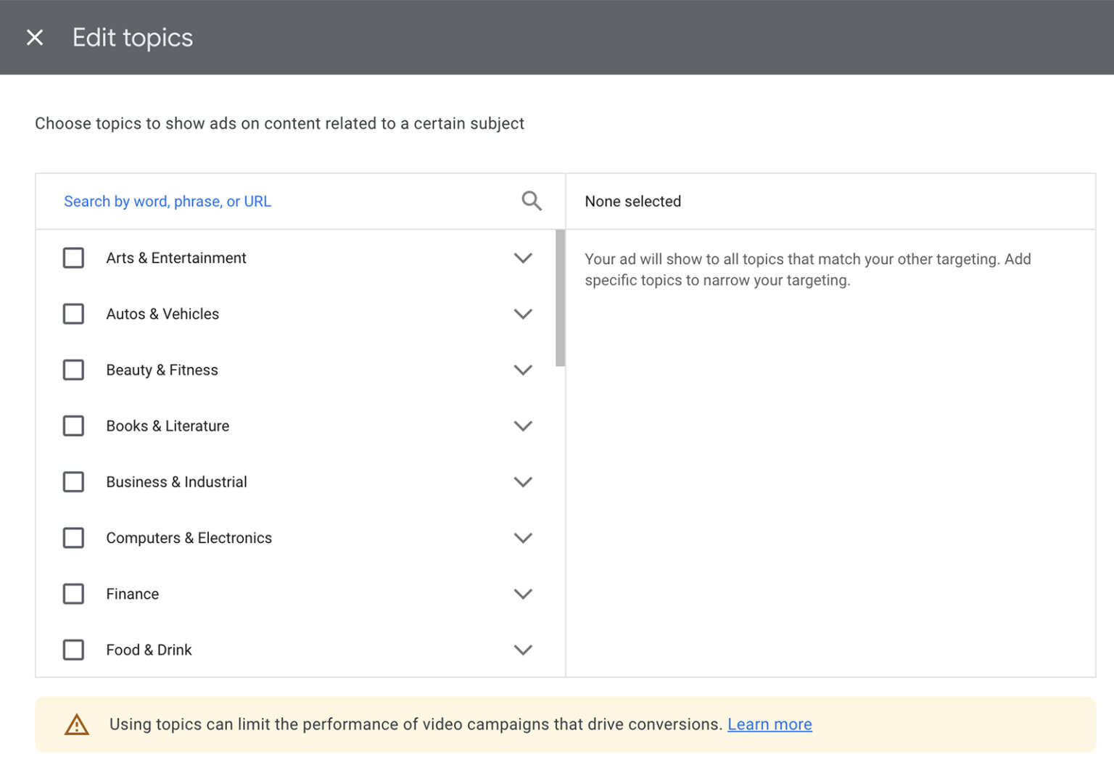
Task: Click the topics list scrollbar thumb
Action: [x=560, y=298]
